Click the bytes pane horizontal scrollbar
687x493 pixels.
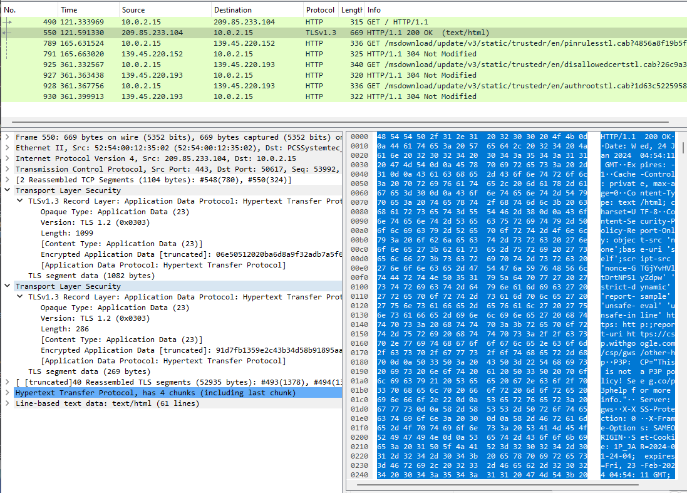[x=497, y=485]
